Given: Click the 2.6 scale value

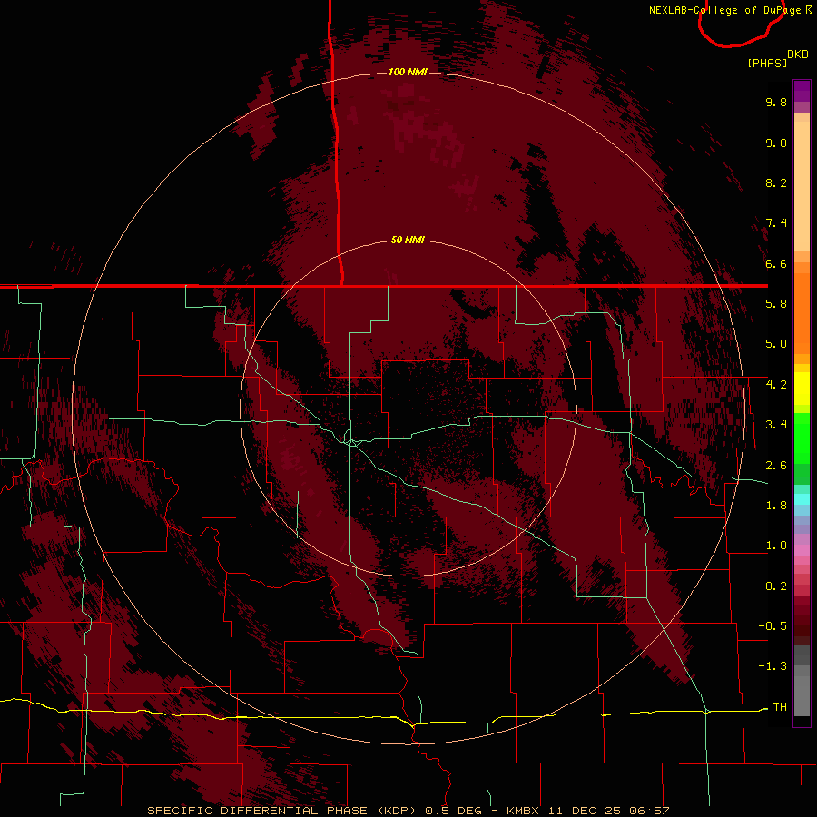Looking at the screenshot, I should (776, 466).
